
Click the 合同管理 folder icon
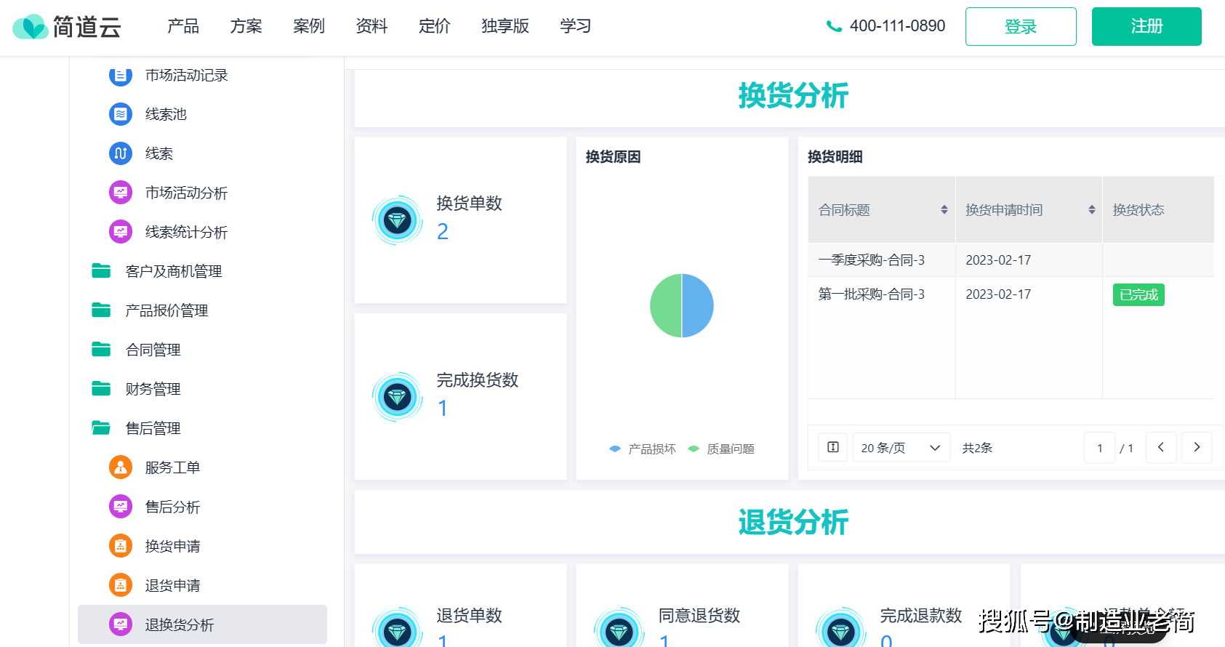tap(101, 350)
